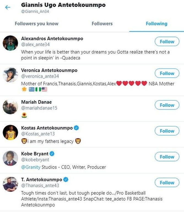The image size is (184, 212).
Task: Select the Following tab
Action: (x=156, y=24)
